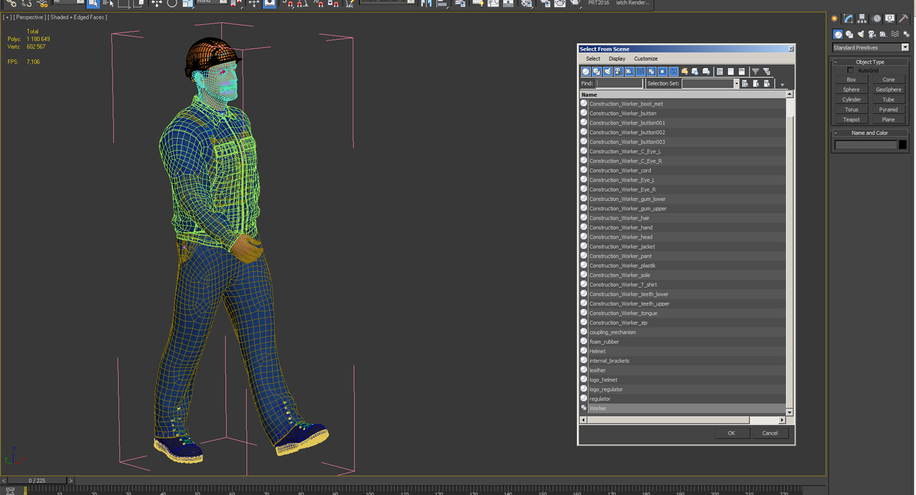
Task: Toggle Display Shapes filter in dialog toolbar
Action: pos(597,72)
